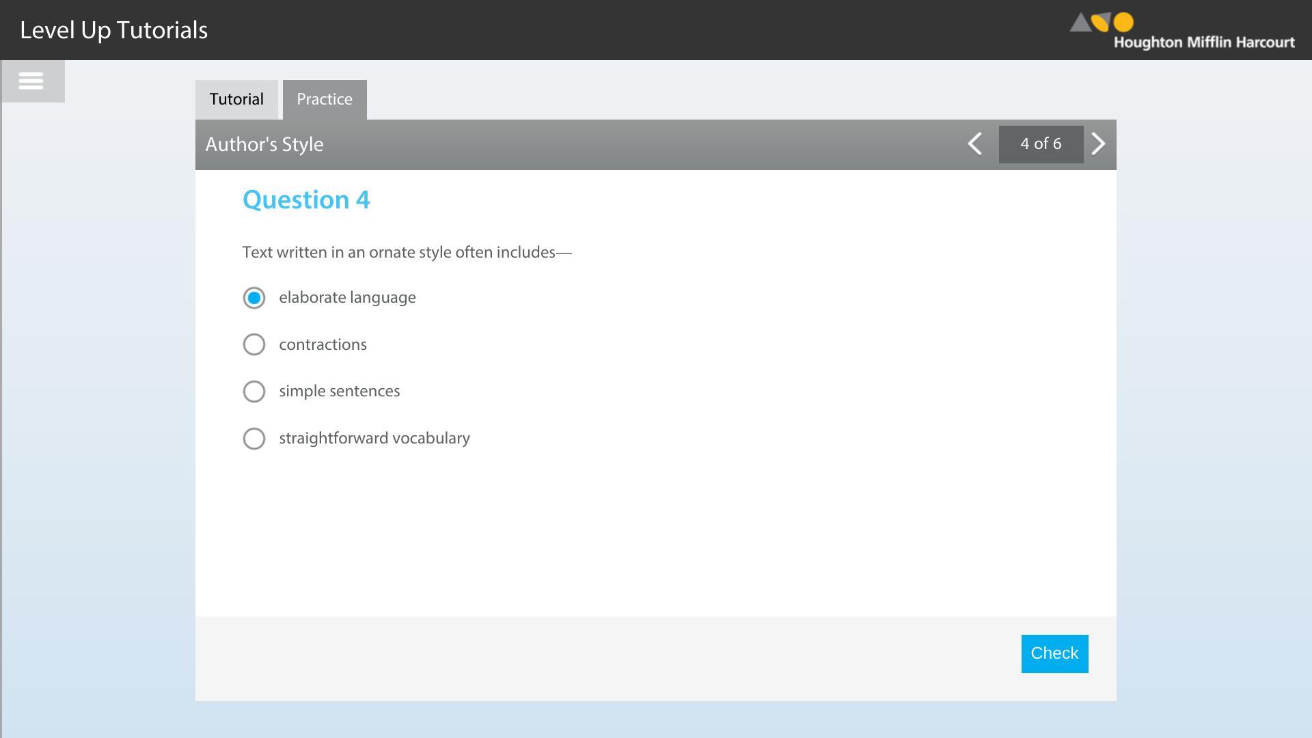The width and height of the screenshot is (1312, 738).
Task: Select the simple sentences radio button
Action: pos(254,392)
